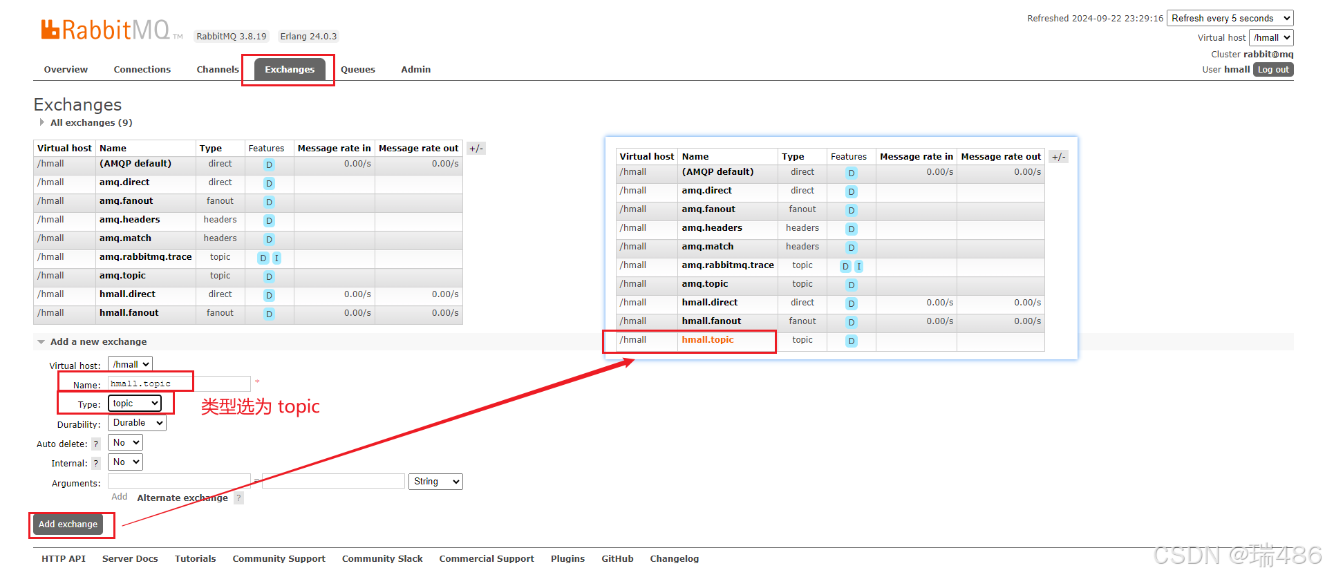Image resolution: width=1325 pixels, height=577 pixels.
Task: Open the Plugins footer link
Action: pyautogui.click(x=567, y=559)
